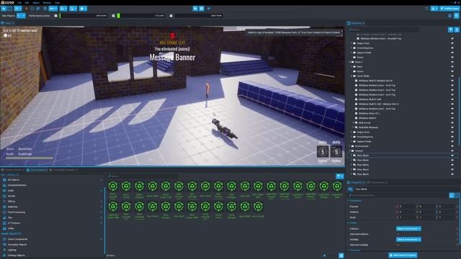Collapse the Ground folder
This screenshot has width=461, height=259.
[350, 150]
